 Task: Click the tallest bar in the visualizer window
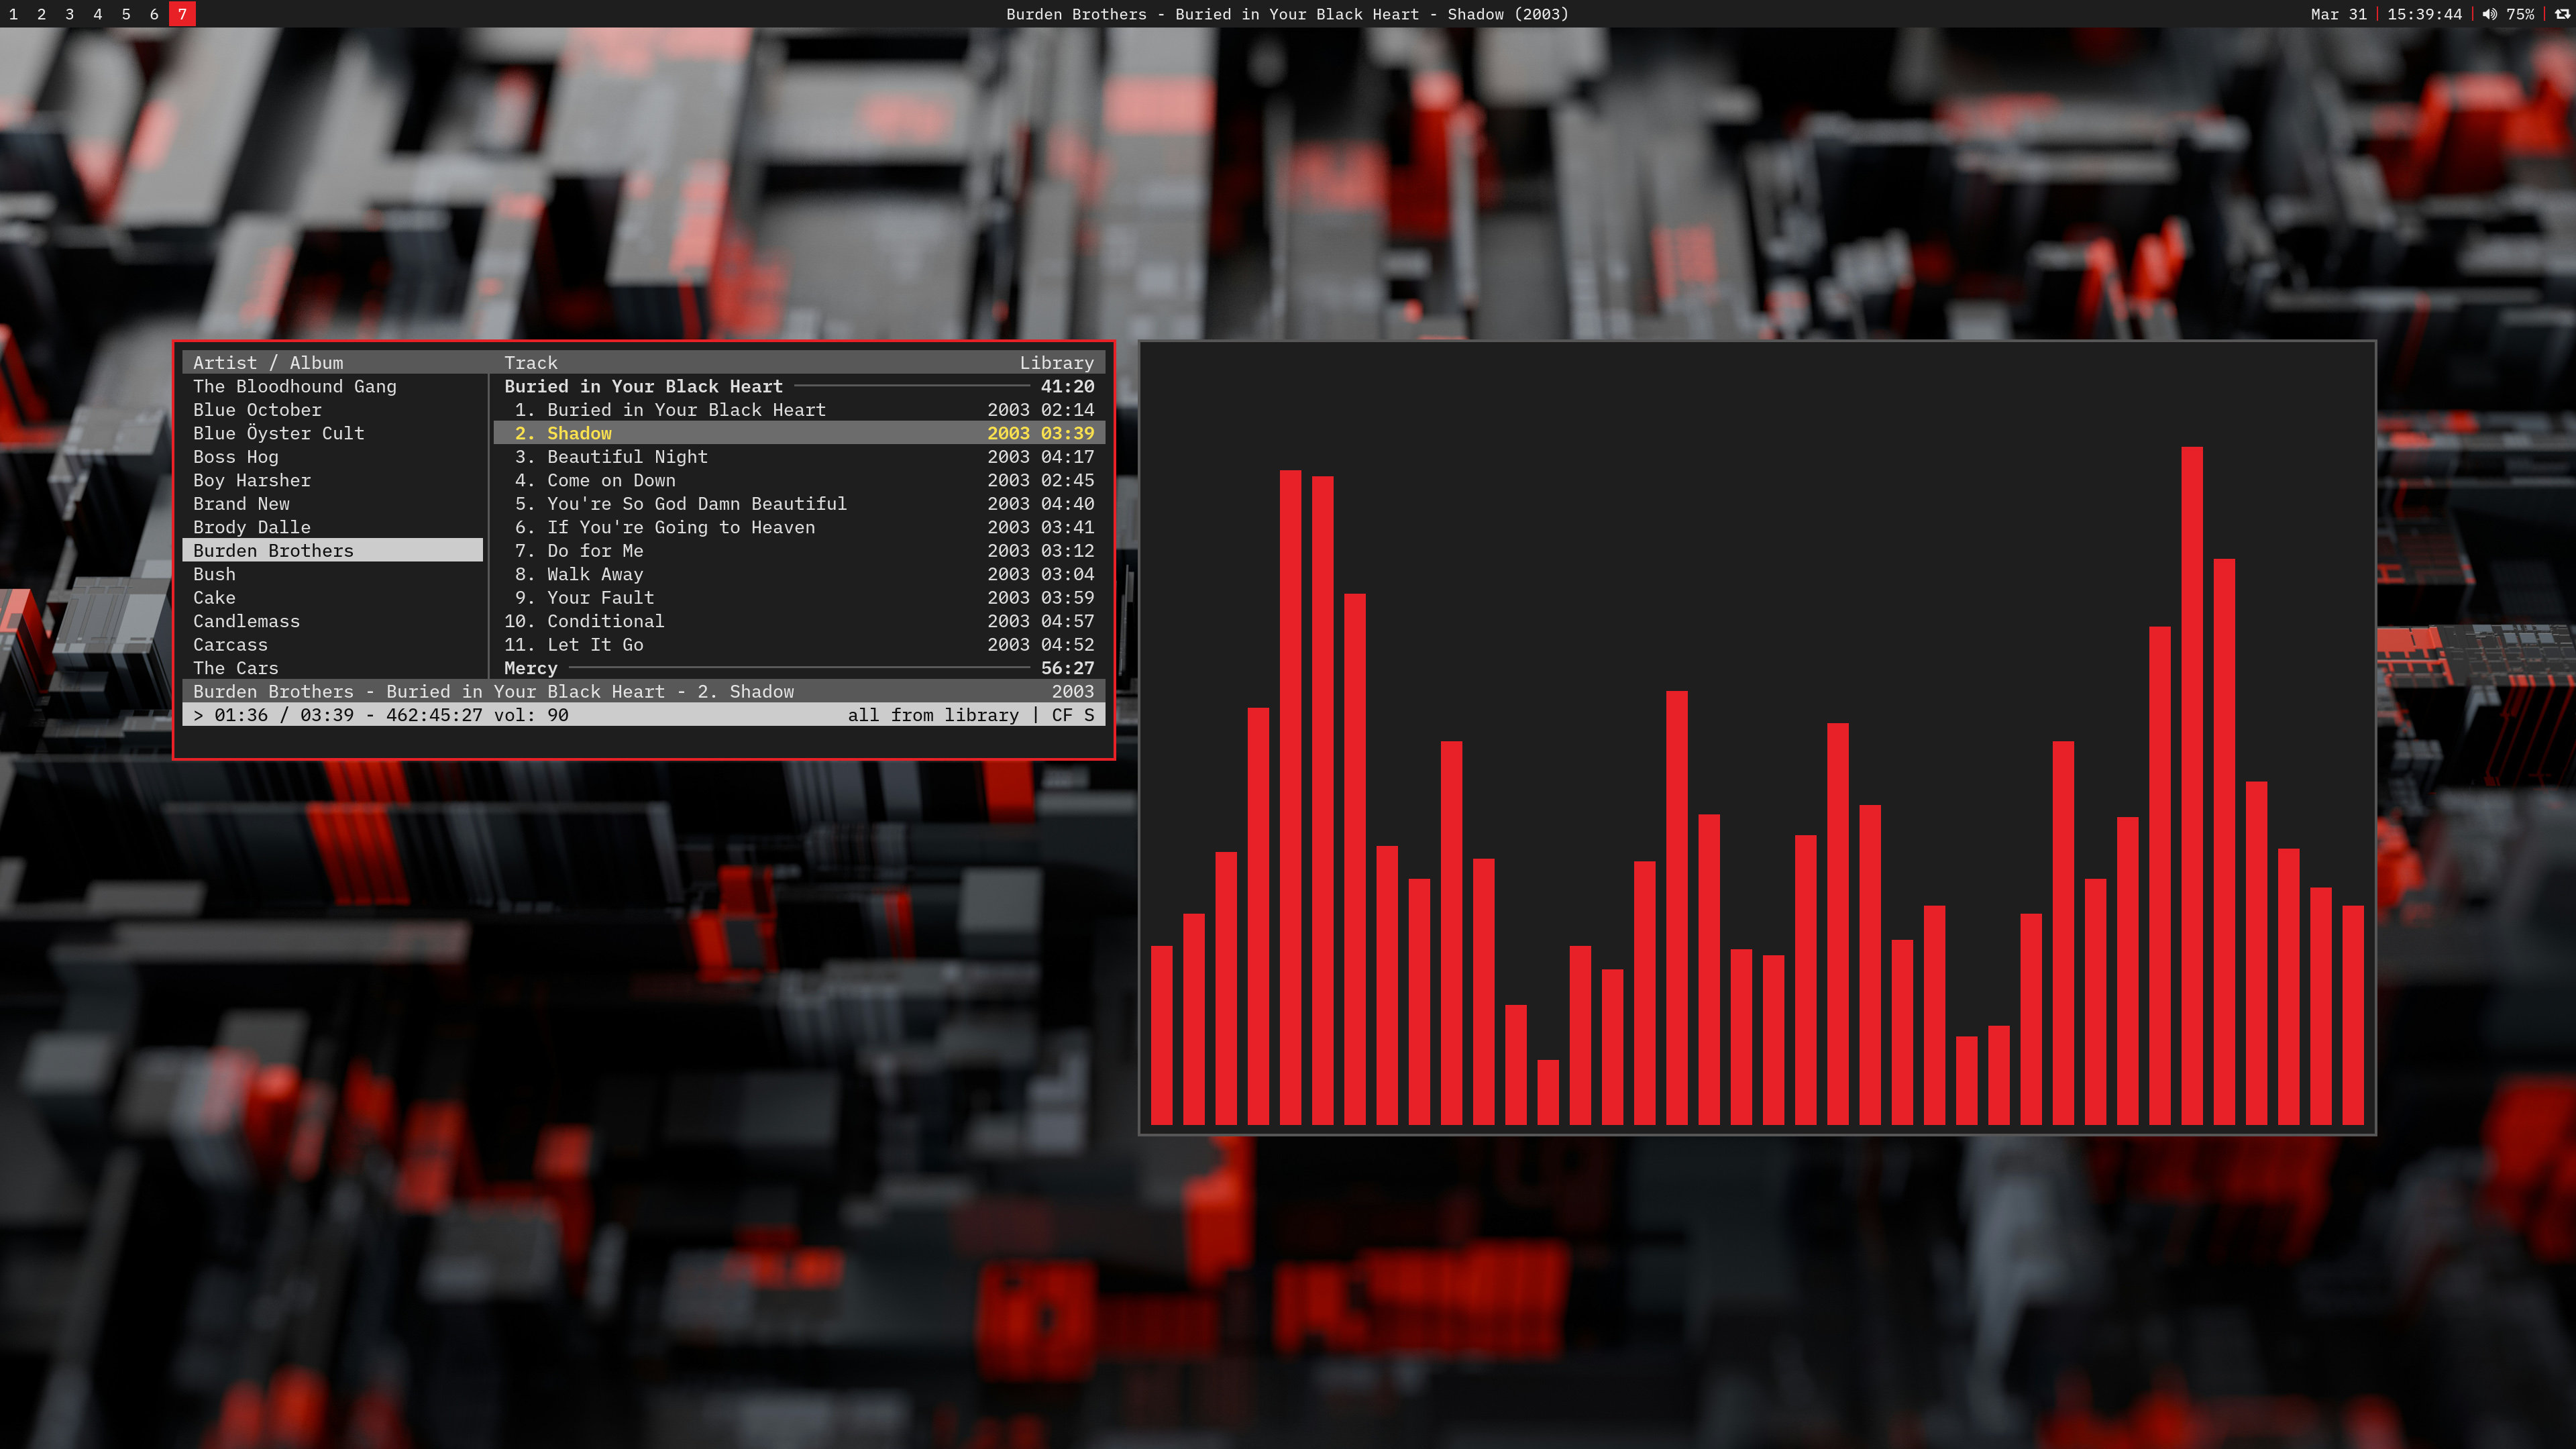coord(2192,786)
